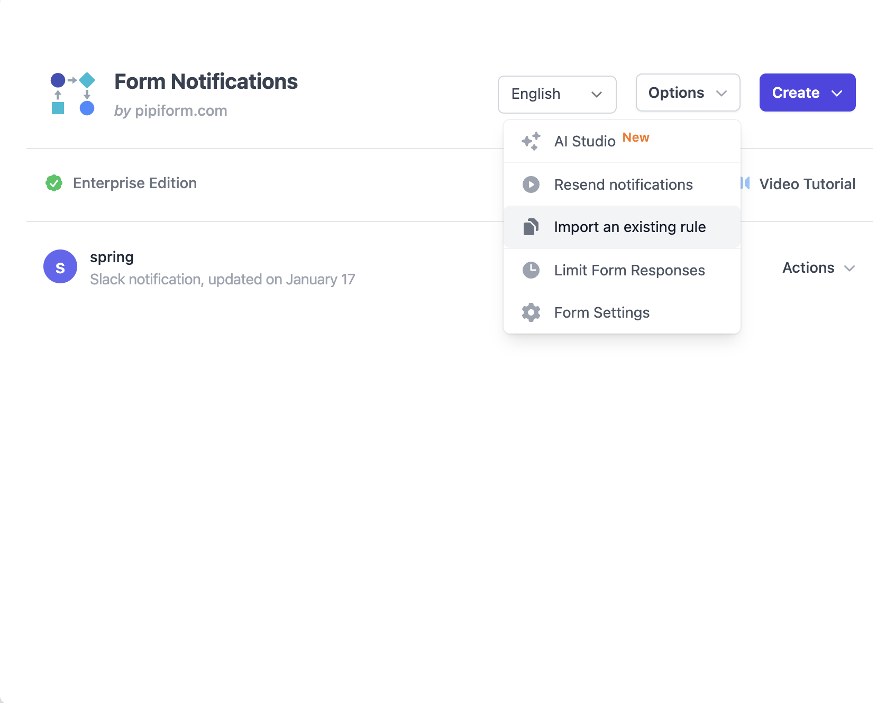Select the spring notification rule
Image resolution: width=895 pixels, height=703 pixels.
point(113,257)
